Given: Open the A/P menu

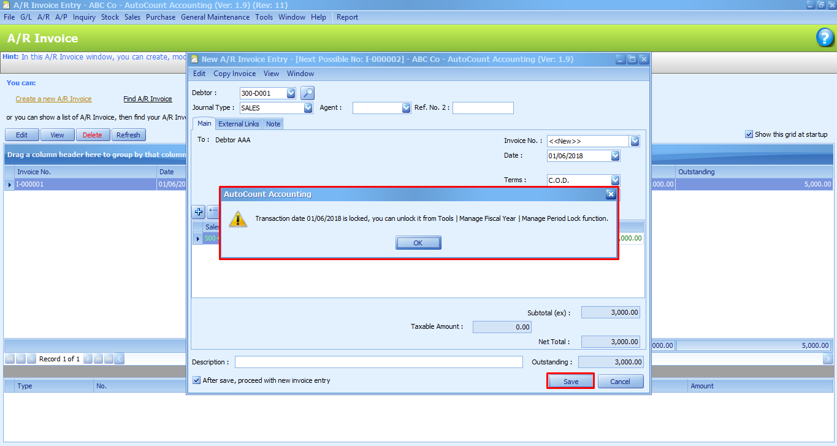Looking at the screenshot, I should coord(61,17).
